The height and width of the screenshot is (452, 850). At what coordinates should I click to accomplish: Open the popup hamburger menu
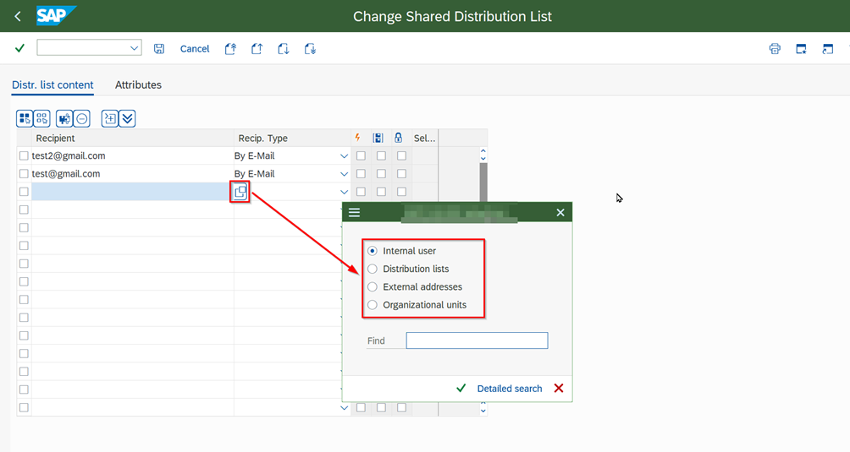pyautogui.click(x=355, y=213)
